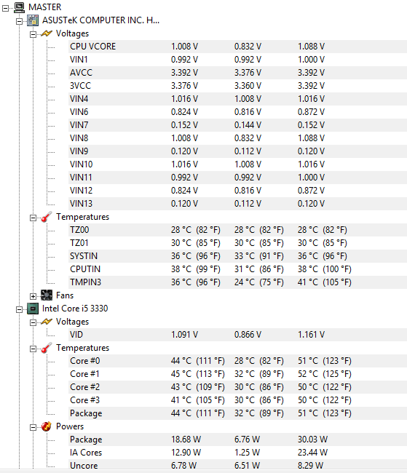Select the VID voltage row
407x473 pixels.
[237, 335]
